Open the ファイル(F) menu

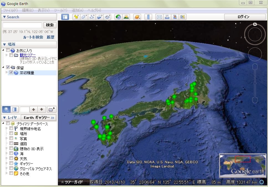point(10,10)
